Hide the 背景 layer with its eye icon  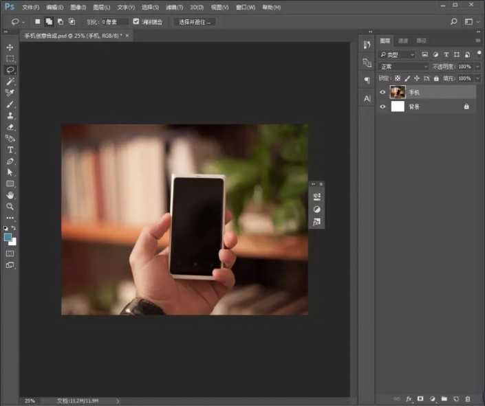(x=383, y=106)
